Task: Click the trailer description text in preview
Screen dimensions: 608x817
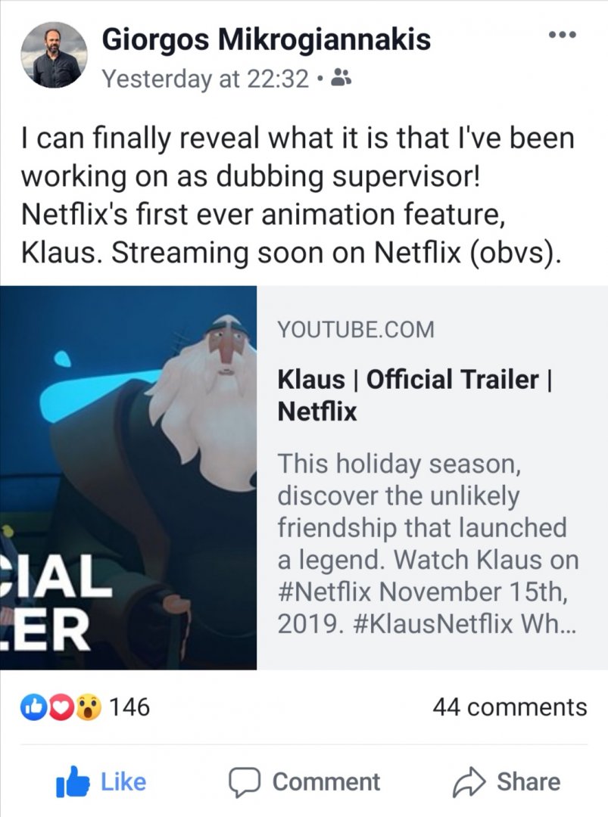Action: pyautogui.click(x=428, y=545)
